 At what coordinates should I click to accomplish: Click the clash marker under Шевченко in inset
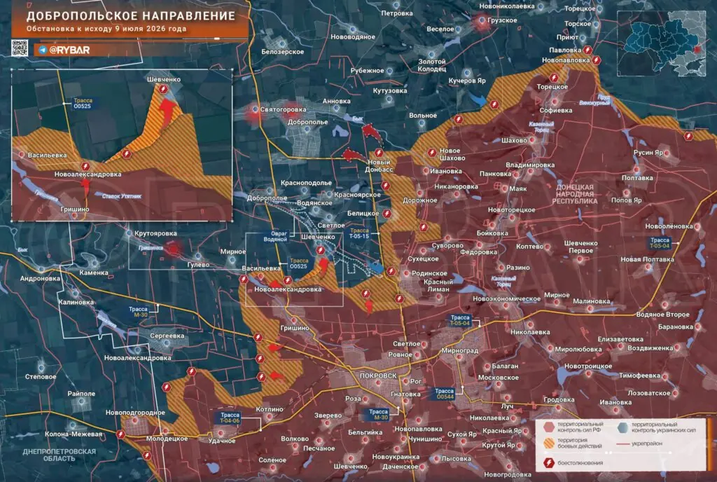[163, 89]
